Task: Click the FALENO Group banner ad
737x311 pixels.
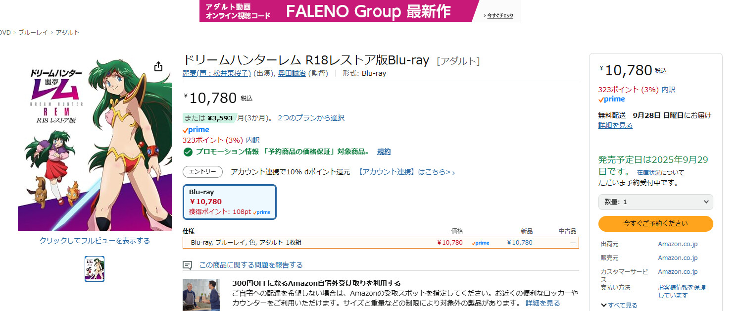Action: pos(360,11)
